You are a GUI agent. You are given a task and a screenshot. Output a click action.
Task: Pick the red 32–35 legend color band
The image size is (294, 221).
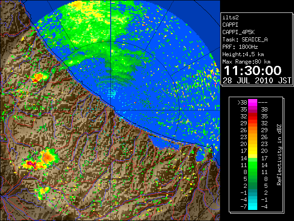[253, 116]
